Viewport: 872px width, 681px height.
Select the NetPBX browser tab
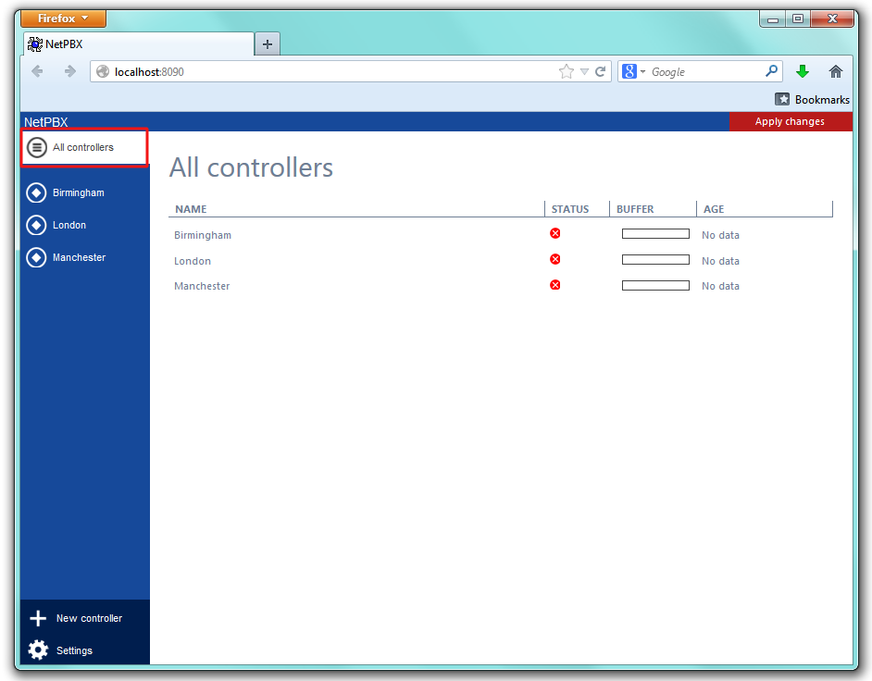point(139,43)
